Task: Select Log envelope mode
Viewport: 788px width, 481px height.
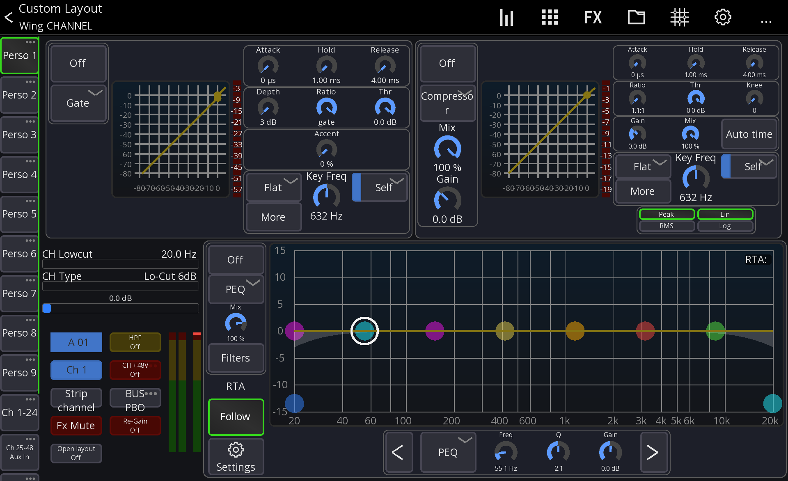Action: tap(725, 226)
